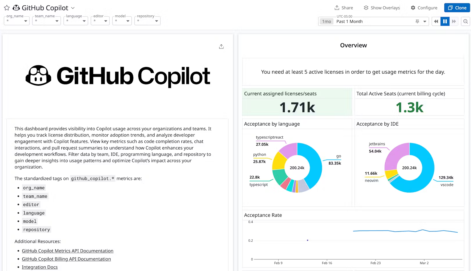Step back one time frame
This screenshot has width=471, height=271.
coord(436,21)
